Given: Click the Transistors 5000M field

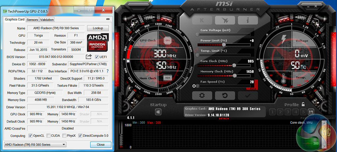Looking at the screenshot, I should coord(76,50).
